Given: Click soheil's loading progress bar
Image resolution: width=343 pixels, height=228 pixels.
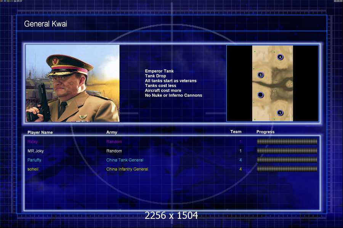Looking at the screenshot, I should (x=287, y=169).
